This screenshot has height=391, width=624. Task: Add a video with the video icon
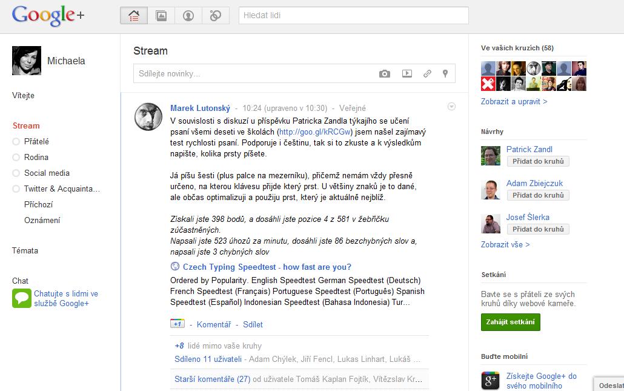(x=407, y=74)
